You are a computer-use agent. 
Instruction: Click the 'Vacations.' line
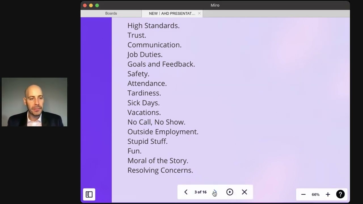tap(144, 112)
